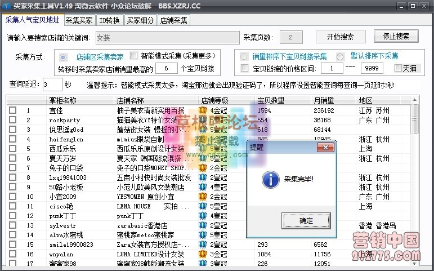Click the blue info icon in the 提醒 dialog

(x=270, y=180)
